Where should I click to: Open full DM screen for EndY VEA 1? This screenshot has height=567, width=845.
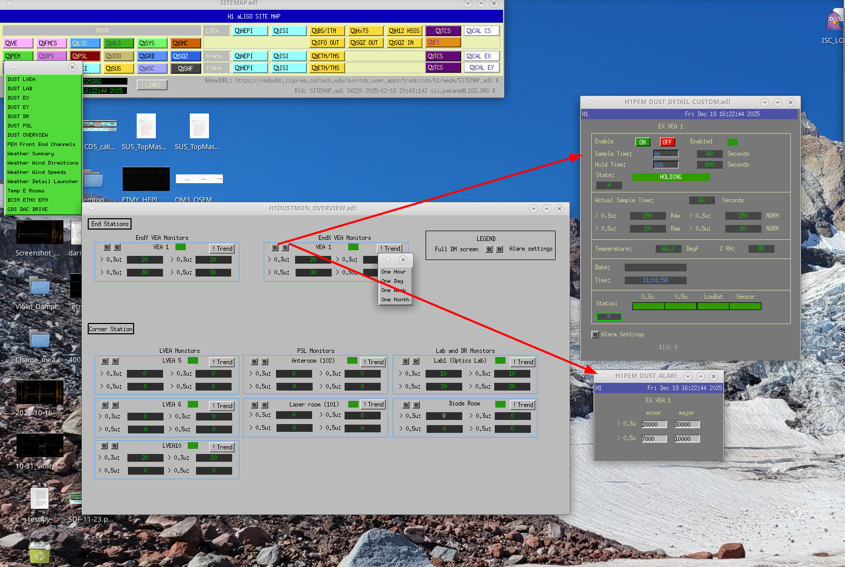[107, 248]
